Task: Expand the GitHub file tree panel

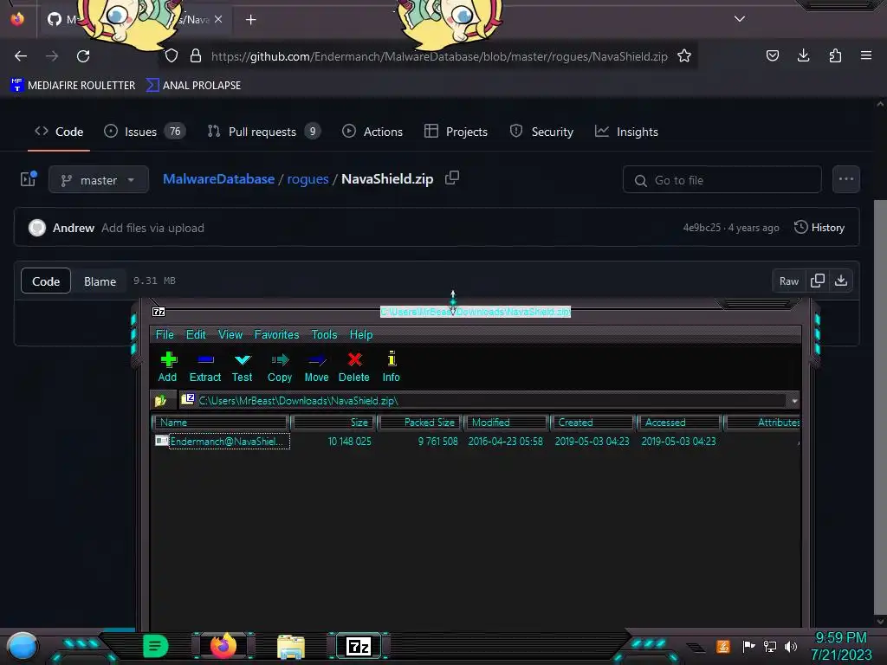Action: (29, 179)
